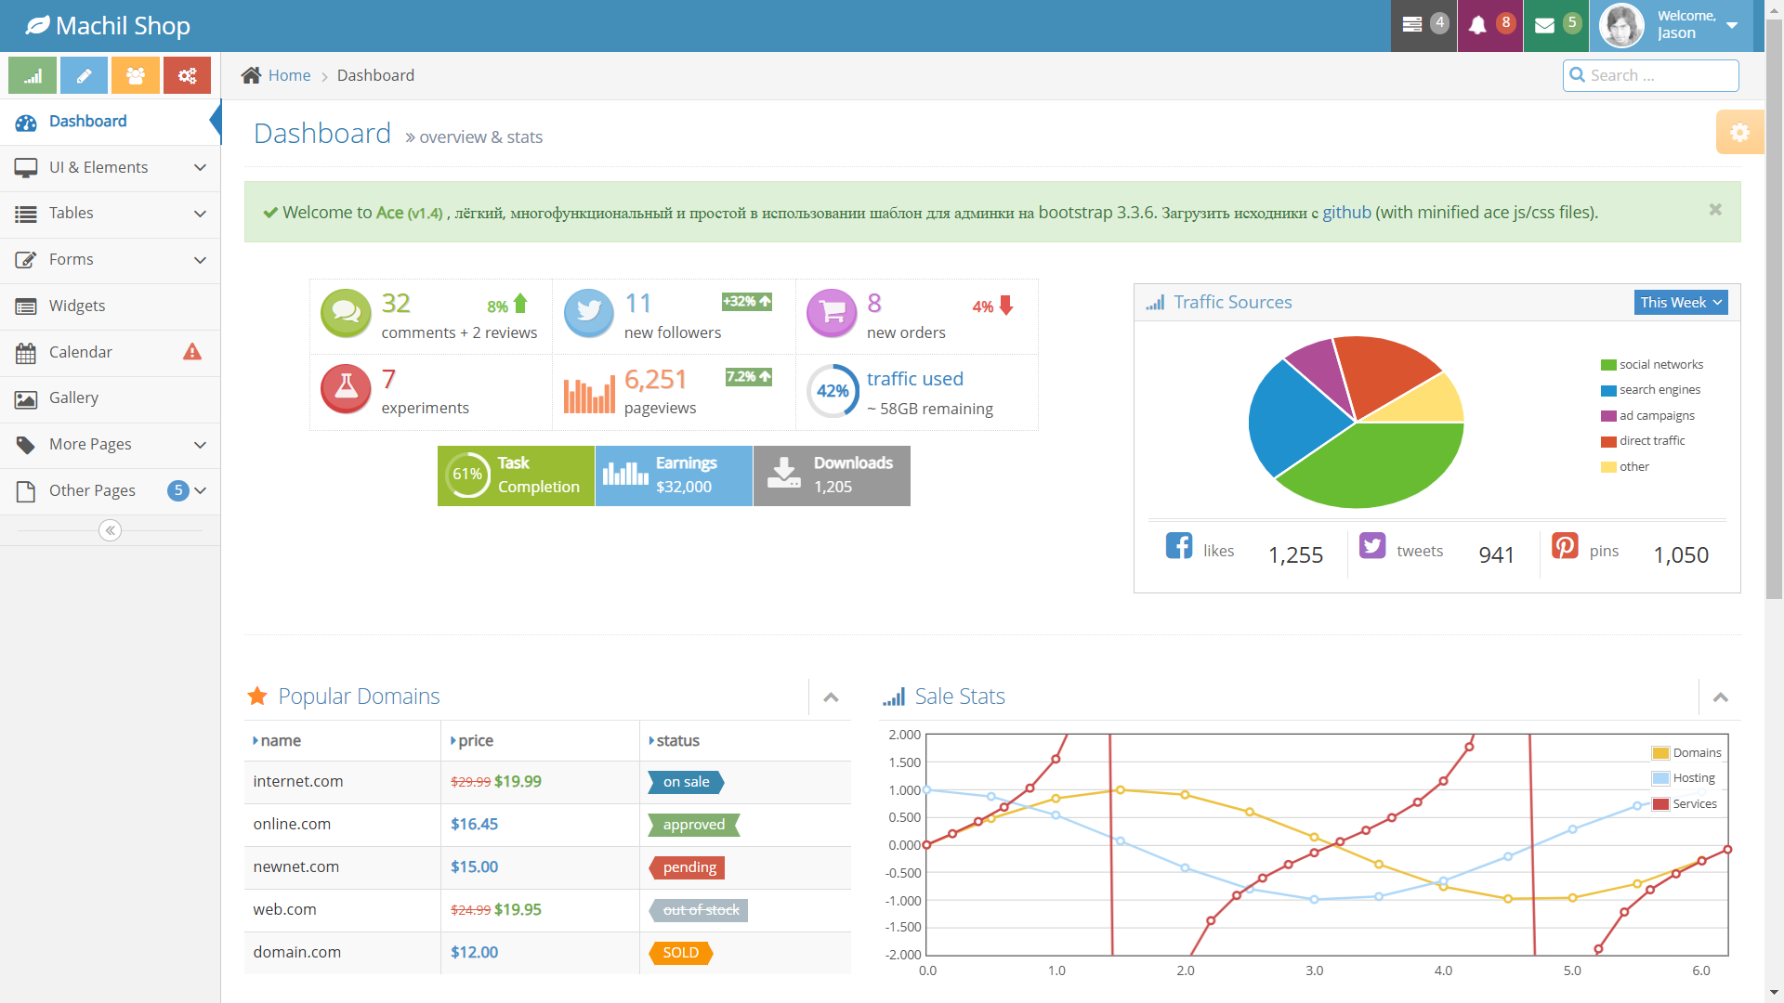The width and height of the screenshot is (1784, 1003).
Task: Open Calendar from the sidebar
Action: (110, 352)
